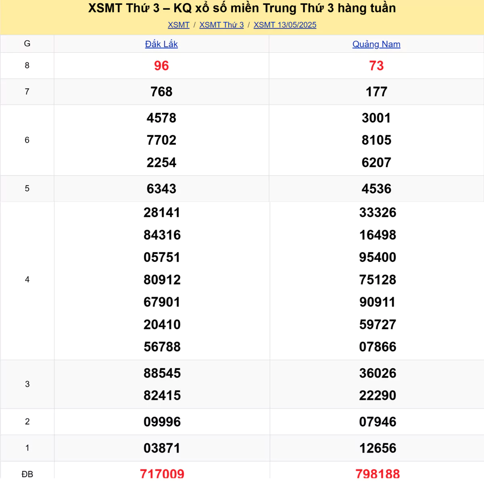
Task: Open the Đắk Lắk province link
Action: 161,44
